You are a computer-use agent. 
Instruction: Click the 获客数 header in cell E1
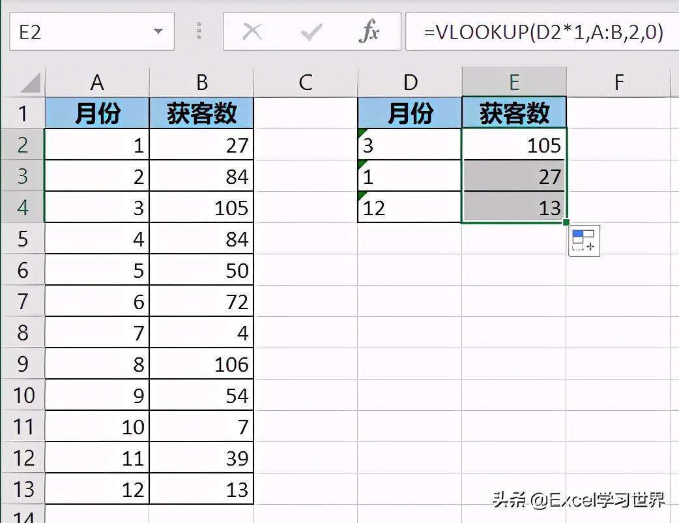(x=514, y=112)
